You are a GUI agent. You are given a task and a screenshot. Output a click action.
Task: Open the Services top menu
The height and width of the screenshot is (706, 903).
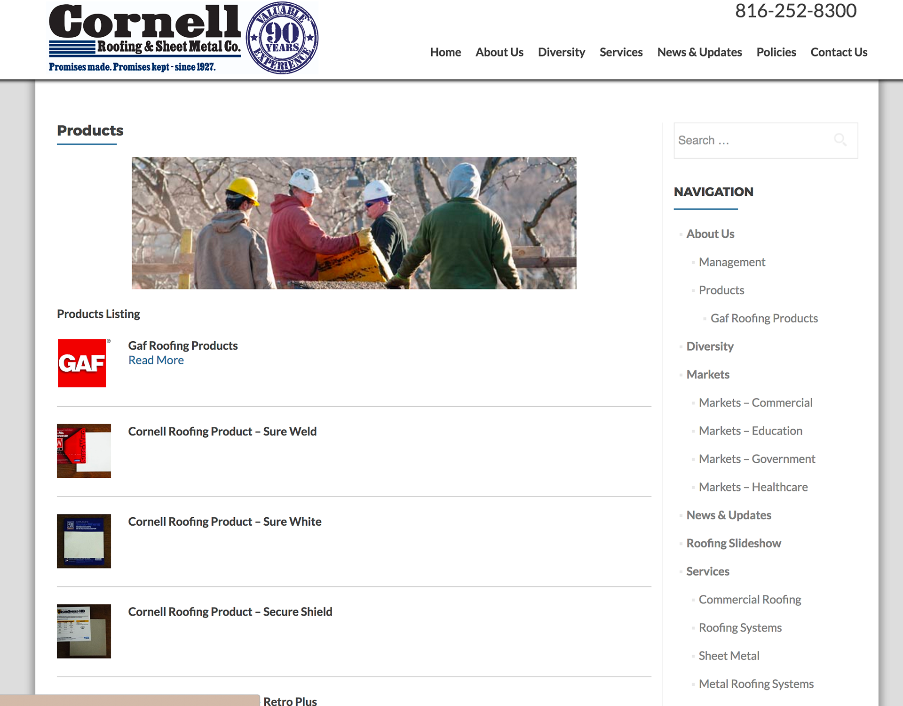[621, 52]
